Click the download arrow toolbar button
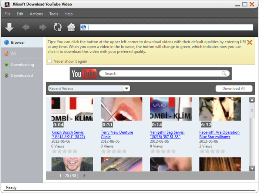 9,27
